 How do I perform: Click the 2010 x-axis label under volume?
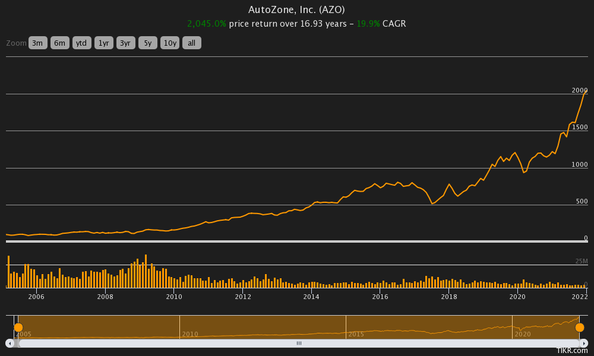(x=174, y=297)
